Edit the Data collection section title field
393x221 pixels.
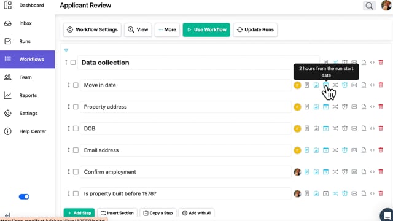click(x=198, y=63)
